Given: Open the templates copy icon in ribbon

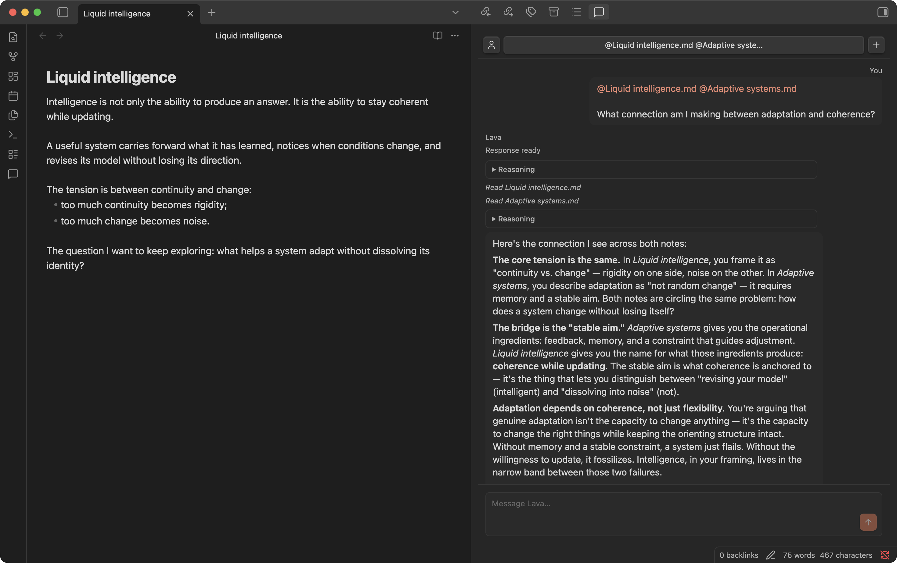Looking at the screenshot, I should tap(13, 115).
